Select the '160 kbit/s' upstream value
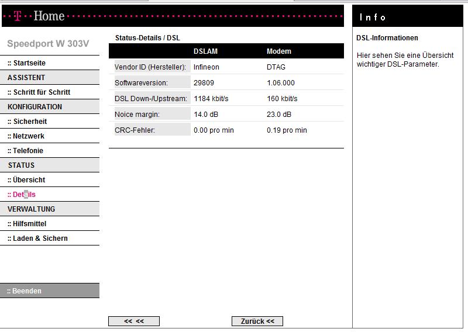 tap(282, 99)
